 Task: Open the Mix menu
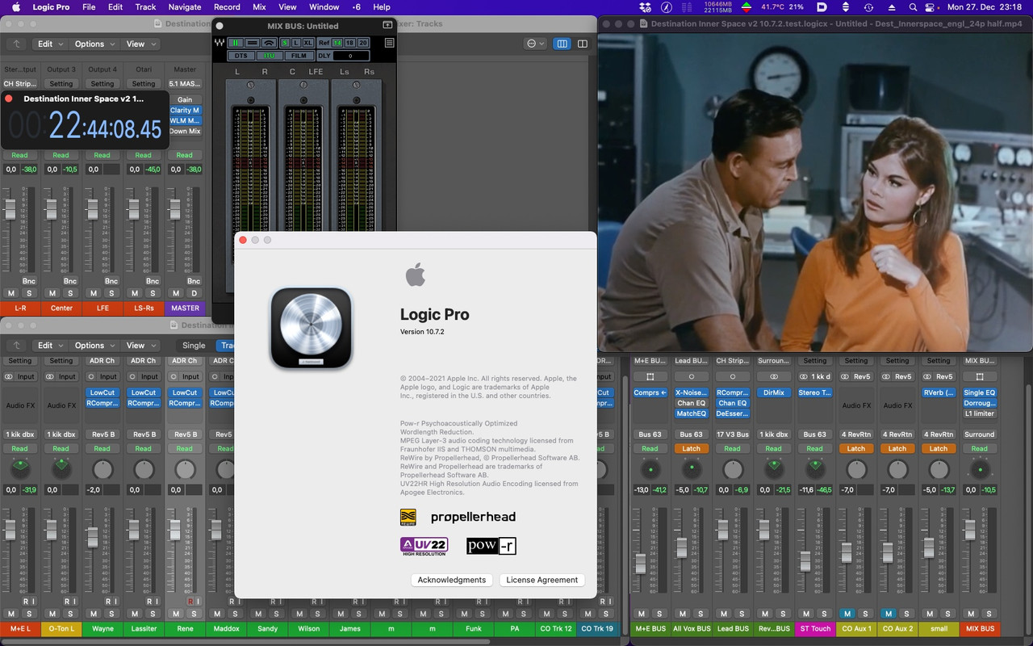259,6
